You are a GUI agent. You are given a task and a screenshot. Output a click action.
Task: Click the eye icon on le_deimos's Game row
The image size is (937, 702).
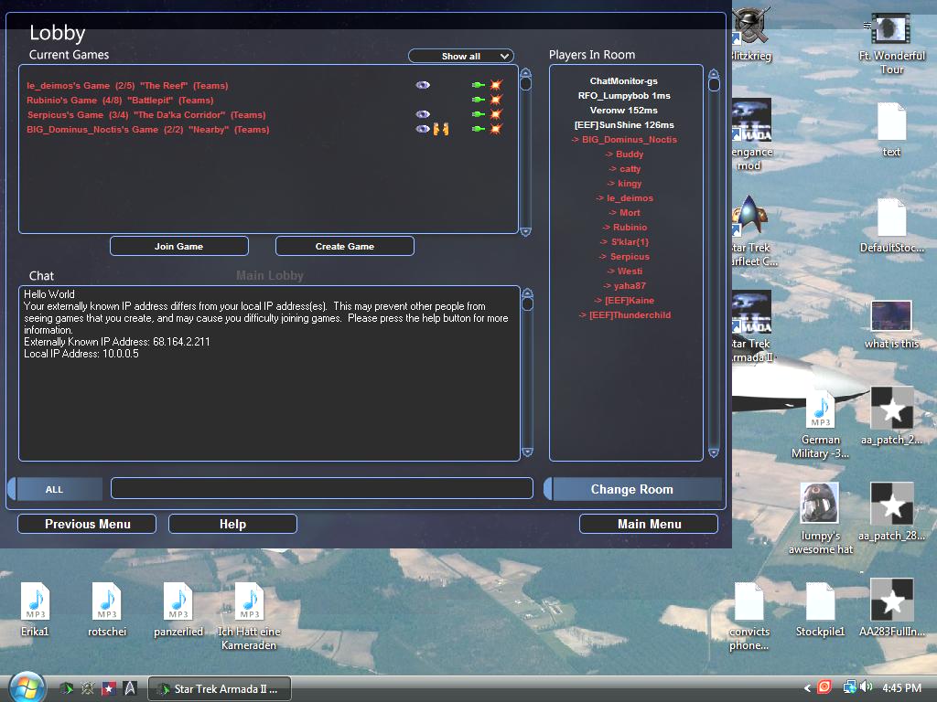(422, 85)
